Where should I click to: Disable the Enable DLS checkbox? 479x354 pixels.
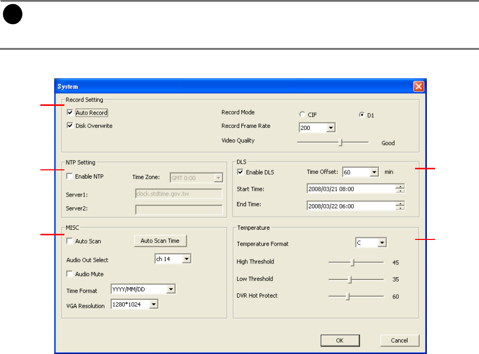tap(241, 172)
